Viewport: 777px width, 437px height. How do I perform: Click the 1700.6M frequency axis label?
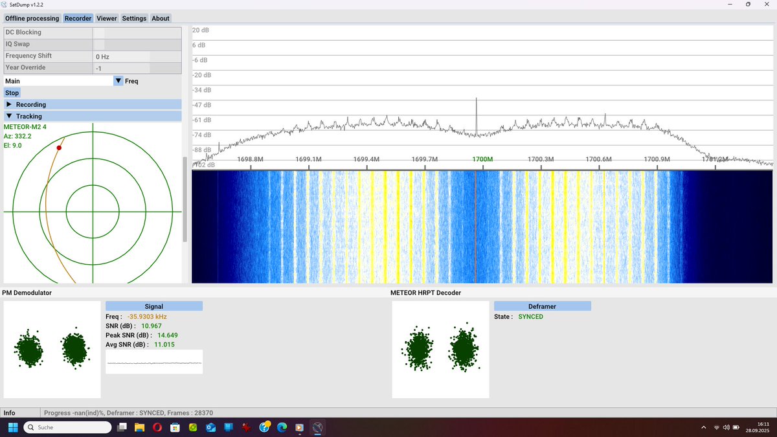click(x=598, y=159)
